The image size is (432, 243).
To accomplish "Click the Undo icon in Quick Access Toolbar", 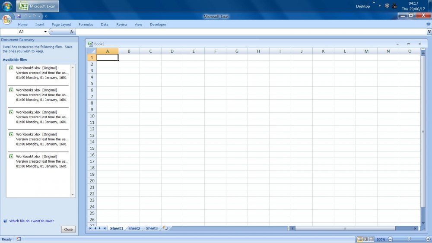I will point(25,16).
